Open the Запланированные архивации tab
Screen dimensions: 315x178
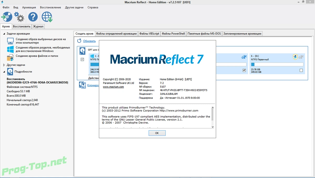click(x=242, y=34)
